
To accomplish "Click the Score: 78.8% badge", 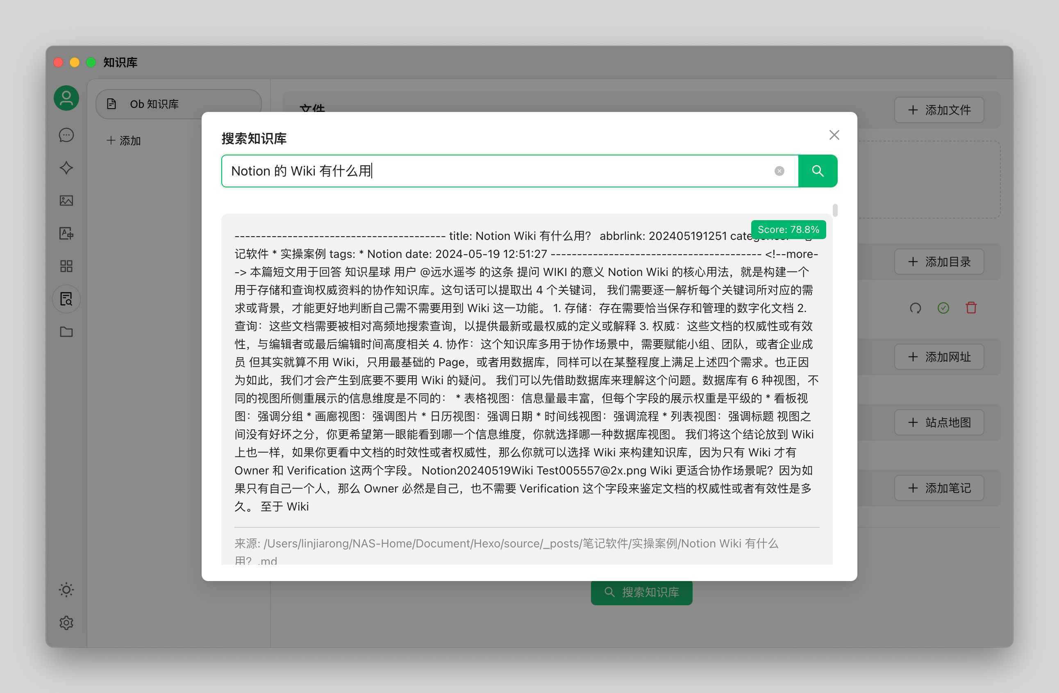I will [x=789, y=230].
